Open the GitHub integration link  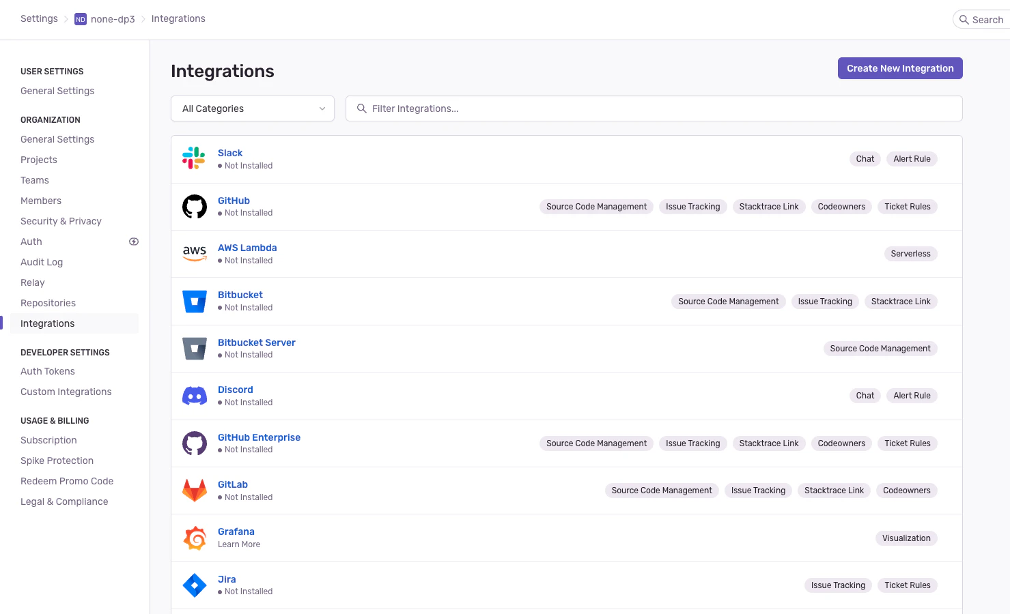click(234, 201)
